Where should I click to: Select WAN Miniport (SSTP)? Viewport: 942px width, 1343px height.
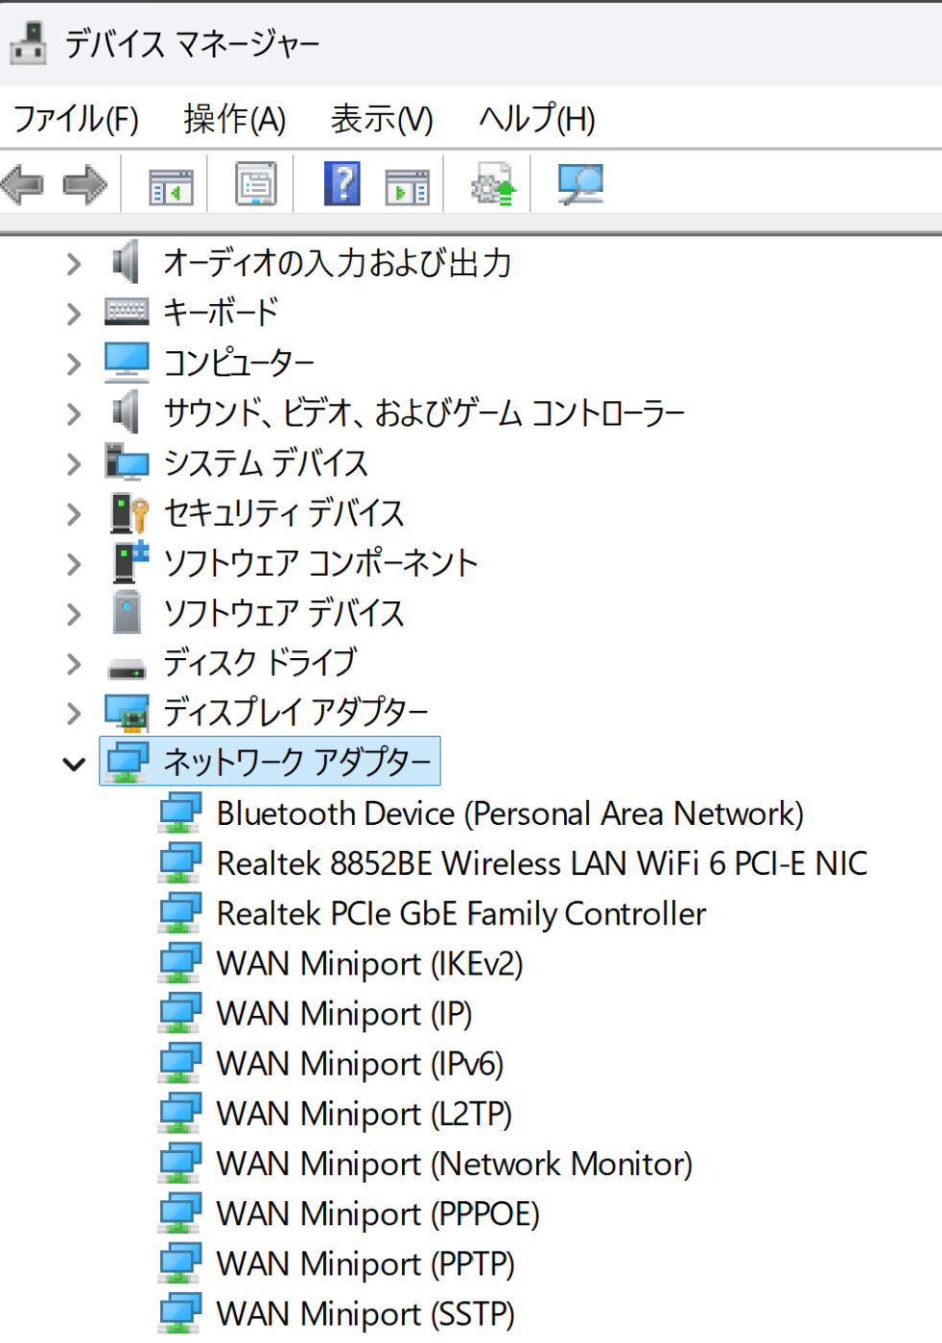point(365,1314)
